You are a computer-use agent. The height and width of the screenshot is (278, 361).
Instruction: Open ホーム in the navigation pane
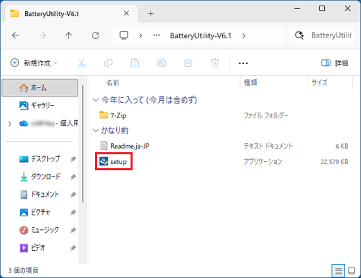tap(40, 88)
